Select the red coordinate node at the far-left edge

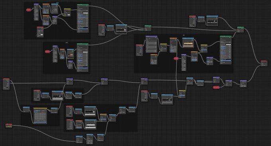6,84
